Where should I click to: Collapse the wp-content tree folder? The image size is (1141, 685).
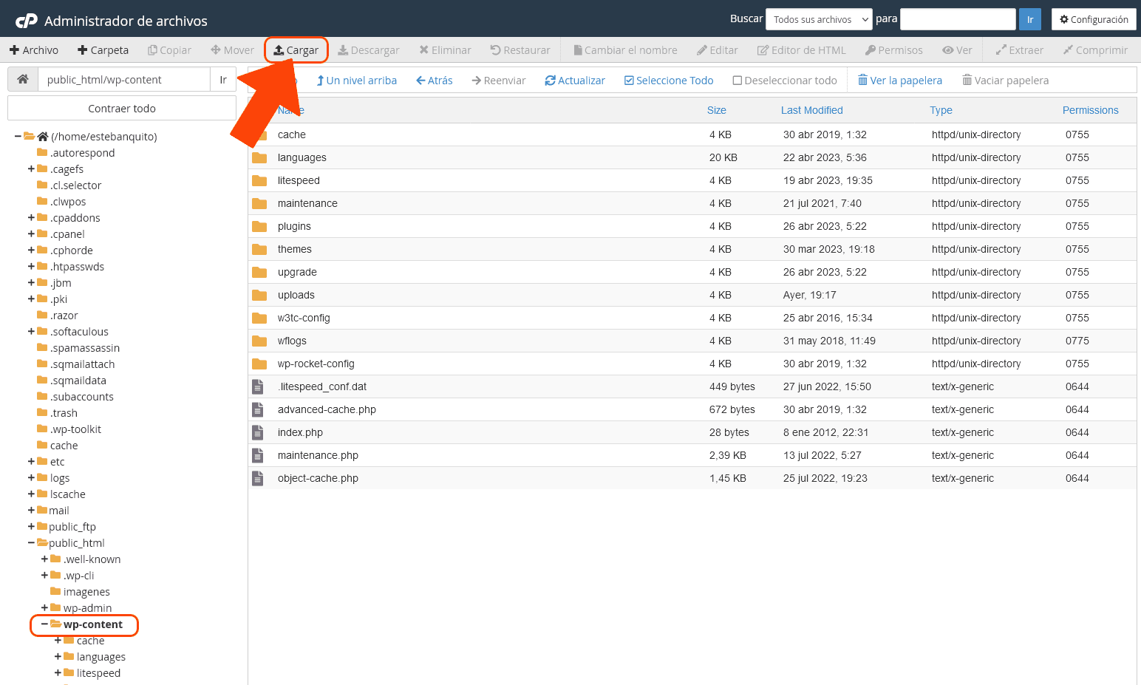click(x=44, y=624)
